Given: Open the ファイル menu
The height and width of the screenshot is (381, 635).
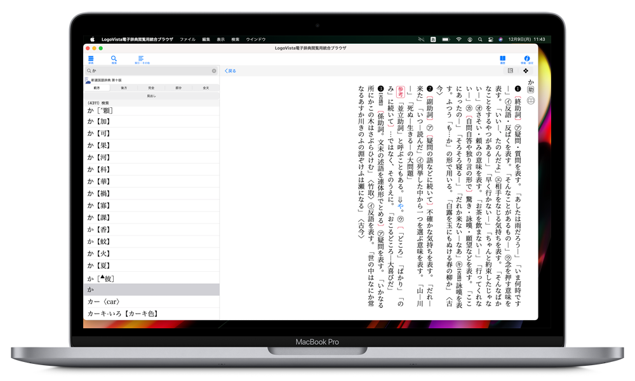Looking at the screenshot, I should pos(187,39).
